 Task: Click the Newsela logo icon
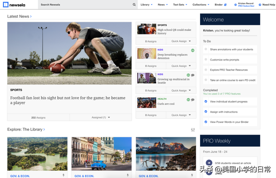6,5
